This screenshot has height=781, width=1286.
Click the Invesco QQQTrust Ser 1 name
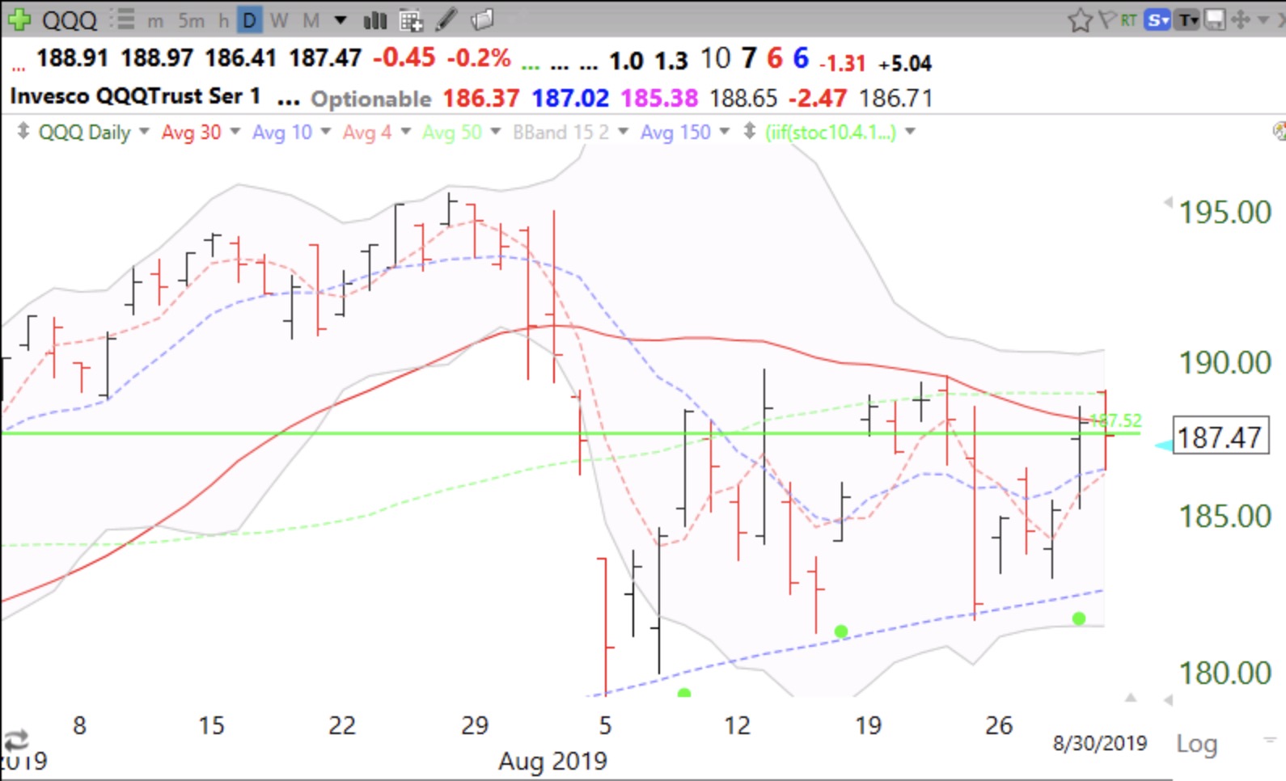pos(135,96)
